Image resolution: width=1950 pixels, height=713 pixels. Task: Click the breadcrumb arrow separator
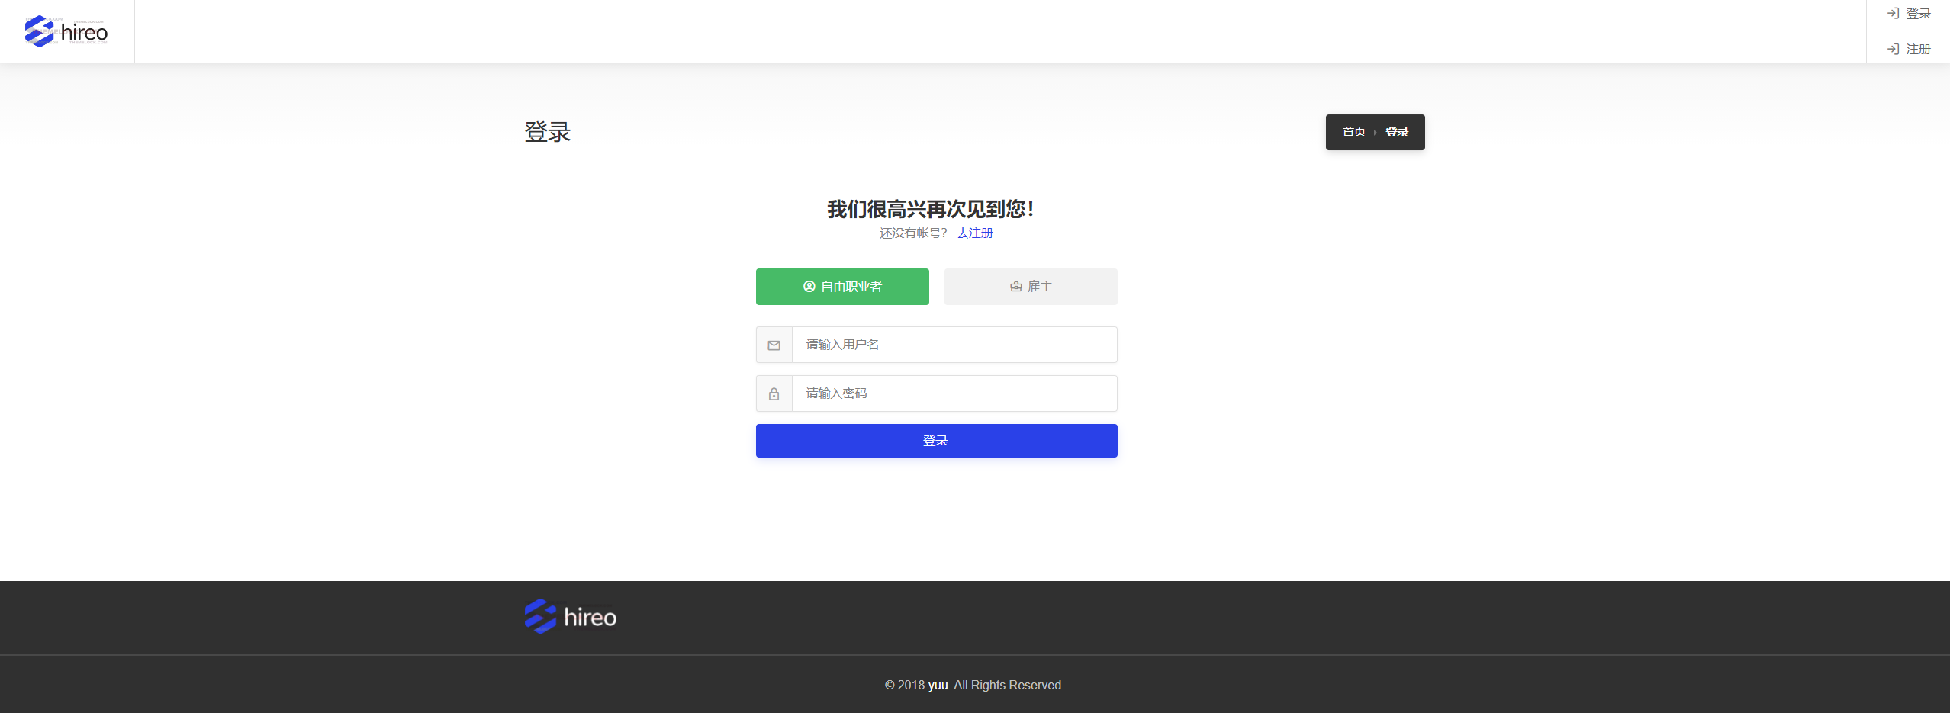click(x=1375, y=133)
